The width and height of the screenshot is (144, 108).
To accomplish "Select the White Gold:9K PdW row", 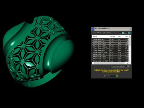I will tap(110, 52).
